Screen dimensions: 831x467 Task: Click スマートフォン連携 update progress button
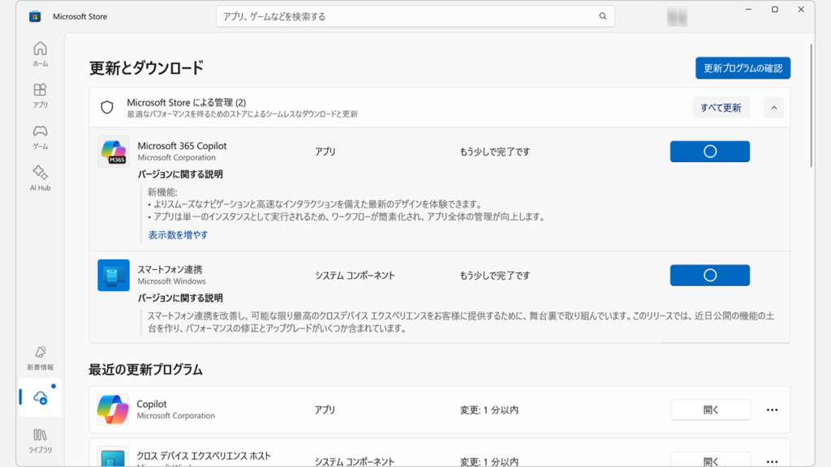click(x=709, y=276)
